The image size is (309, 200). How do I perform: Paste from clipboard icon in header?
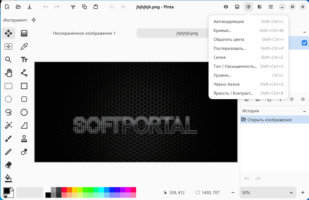coord(96,7)
